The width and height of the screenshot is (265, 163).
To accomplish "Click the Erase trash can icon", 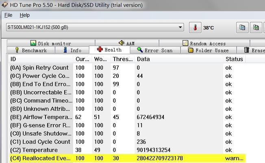I will pos(247,50).
